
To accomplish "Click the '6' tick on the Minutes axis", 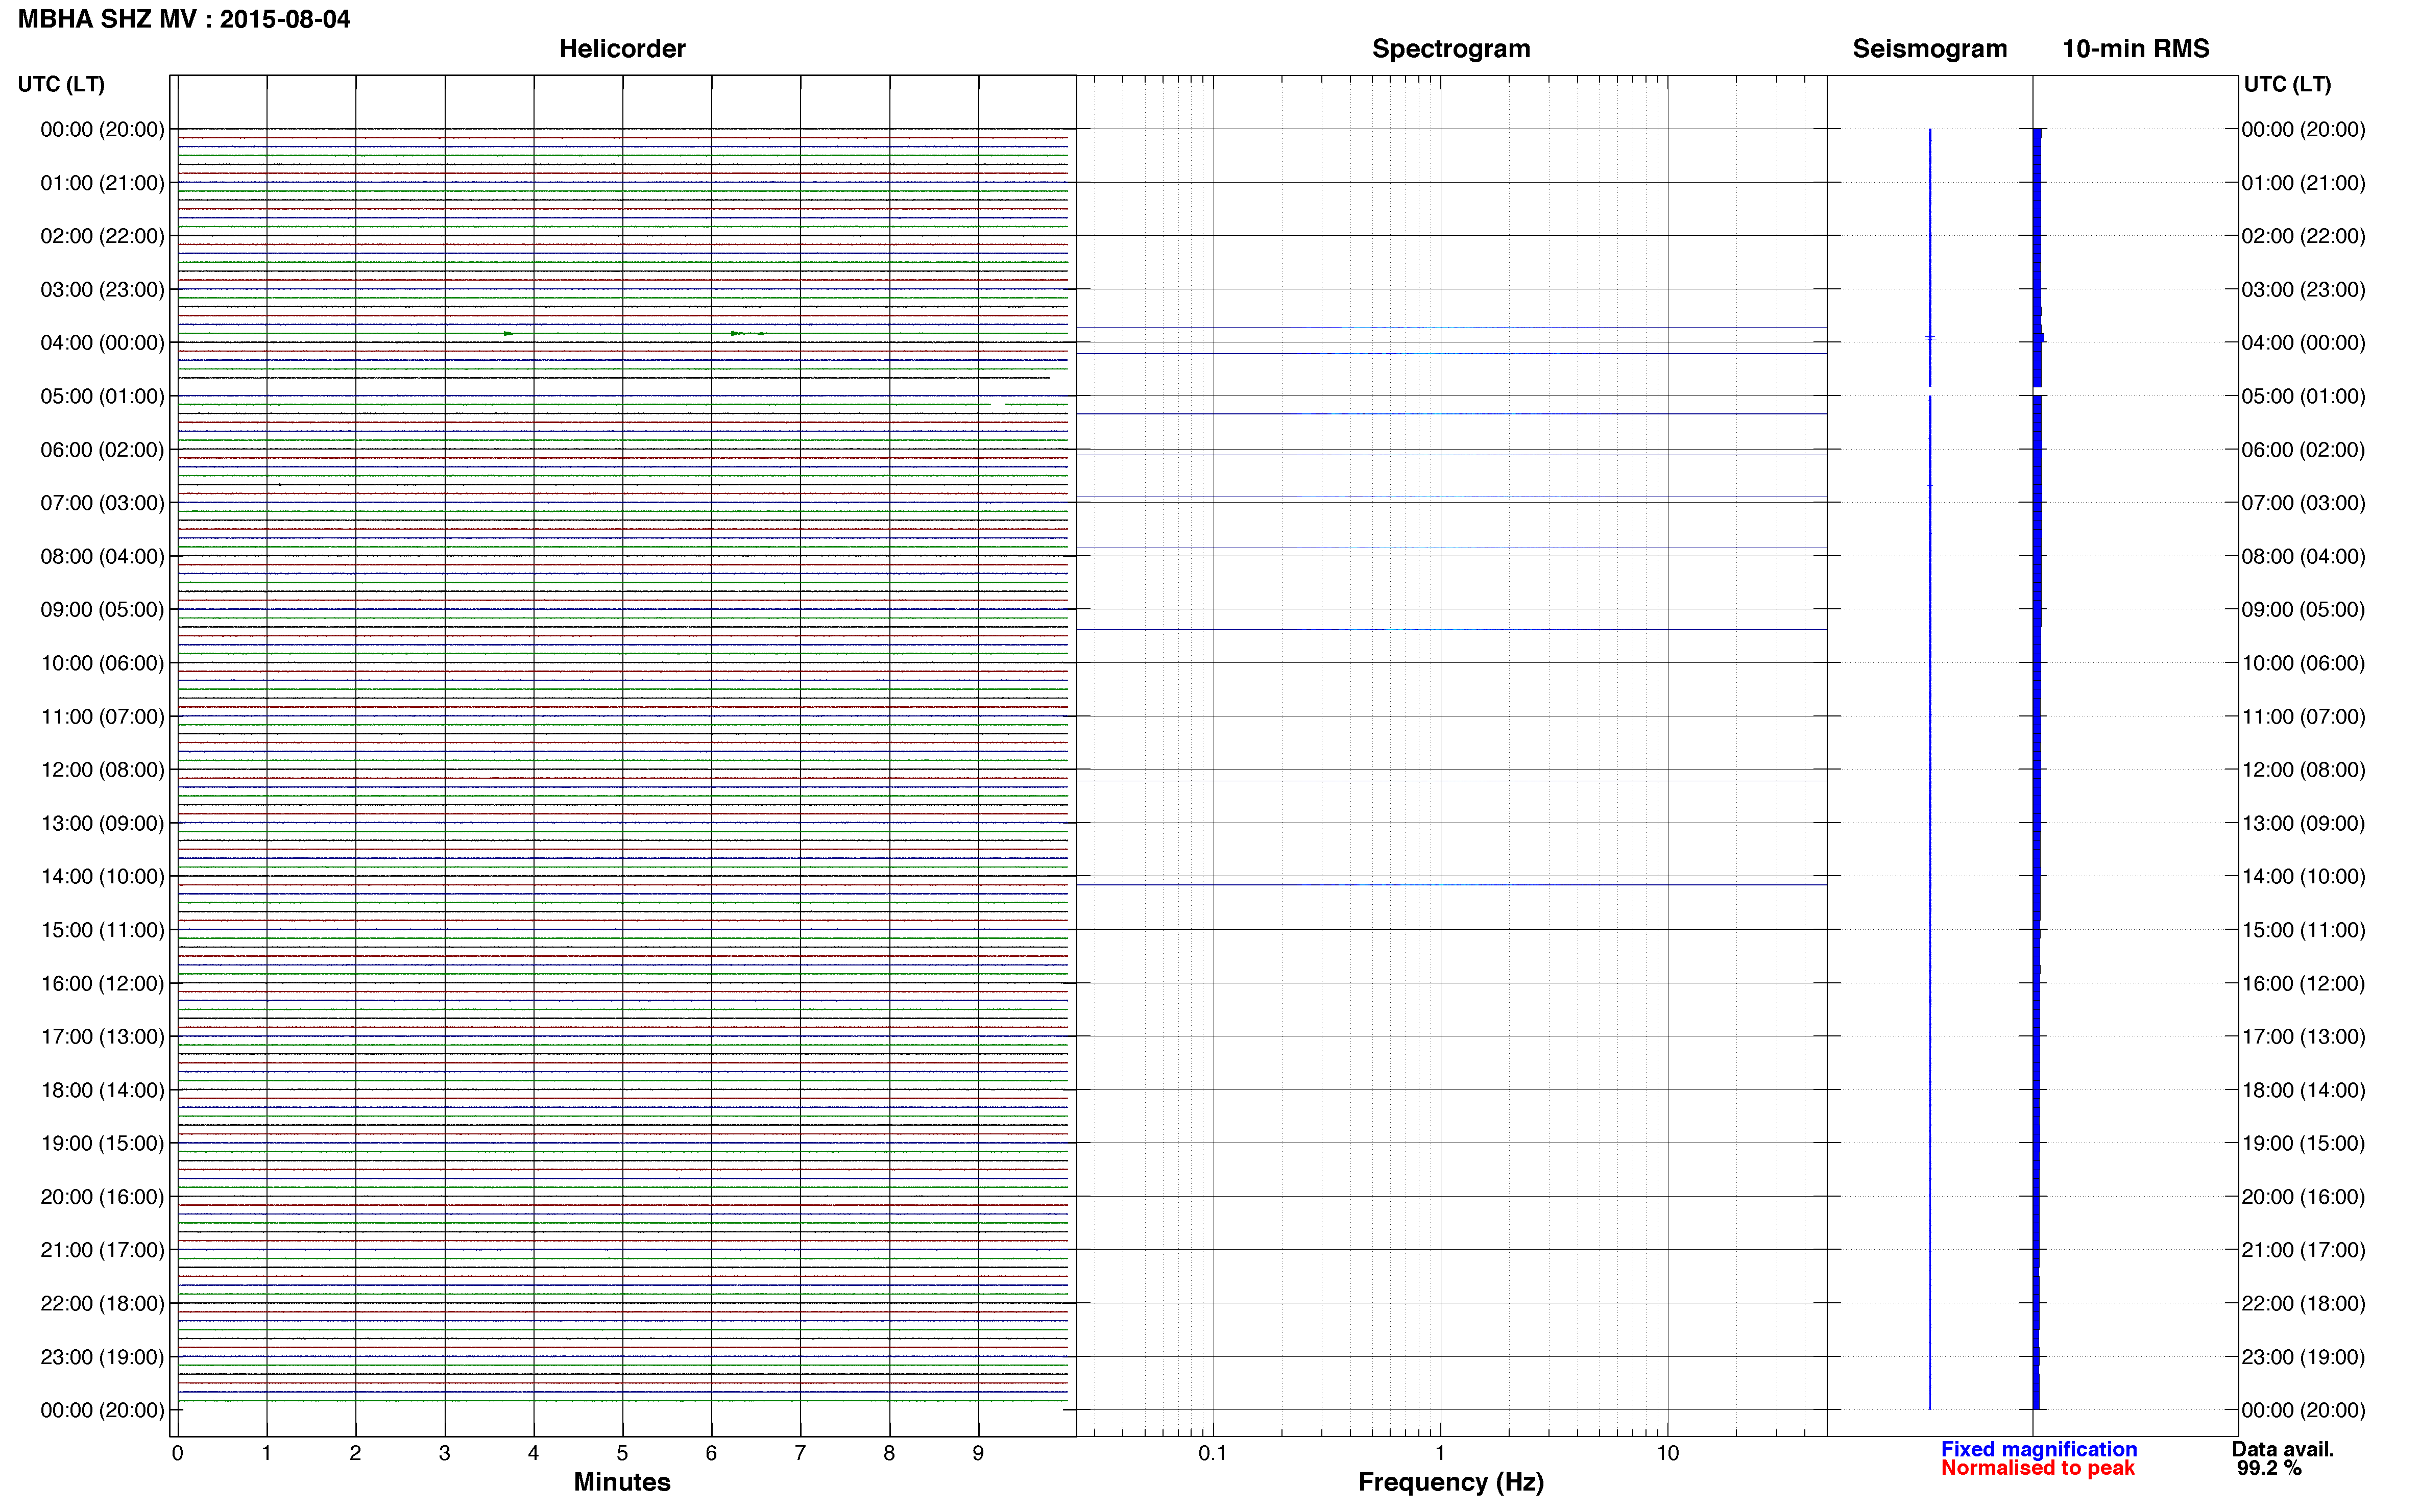I will click(711, 1454).
